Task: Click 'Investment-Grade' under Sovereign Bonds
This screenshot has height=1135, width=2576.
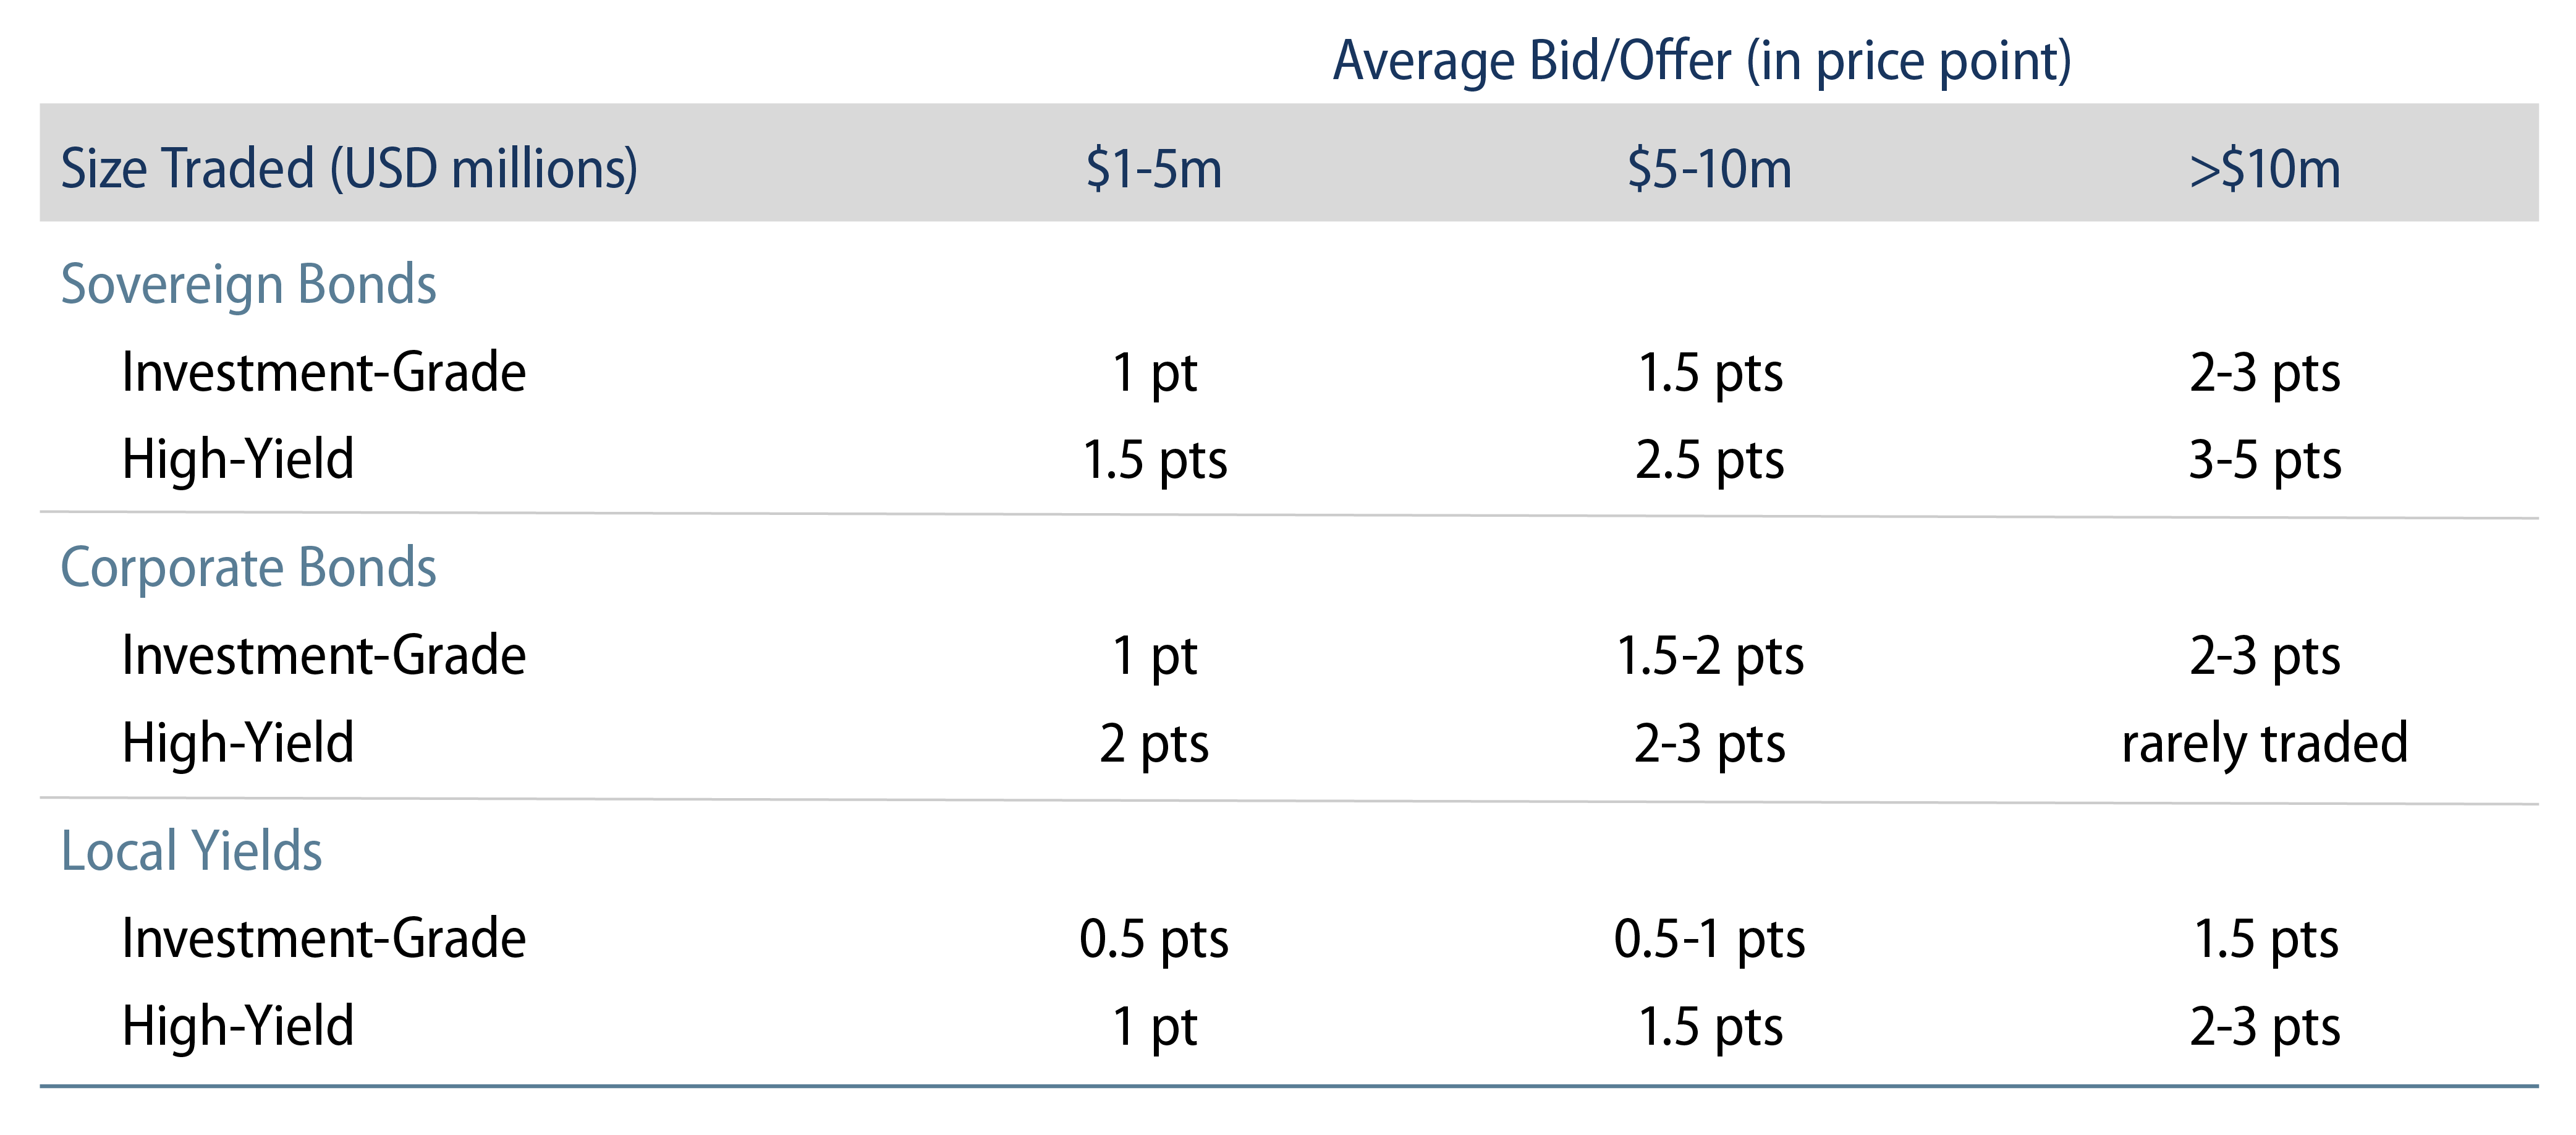Action: (x=323, y=373)
